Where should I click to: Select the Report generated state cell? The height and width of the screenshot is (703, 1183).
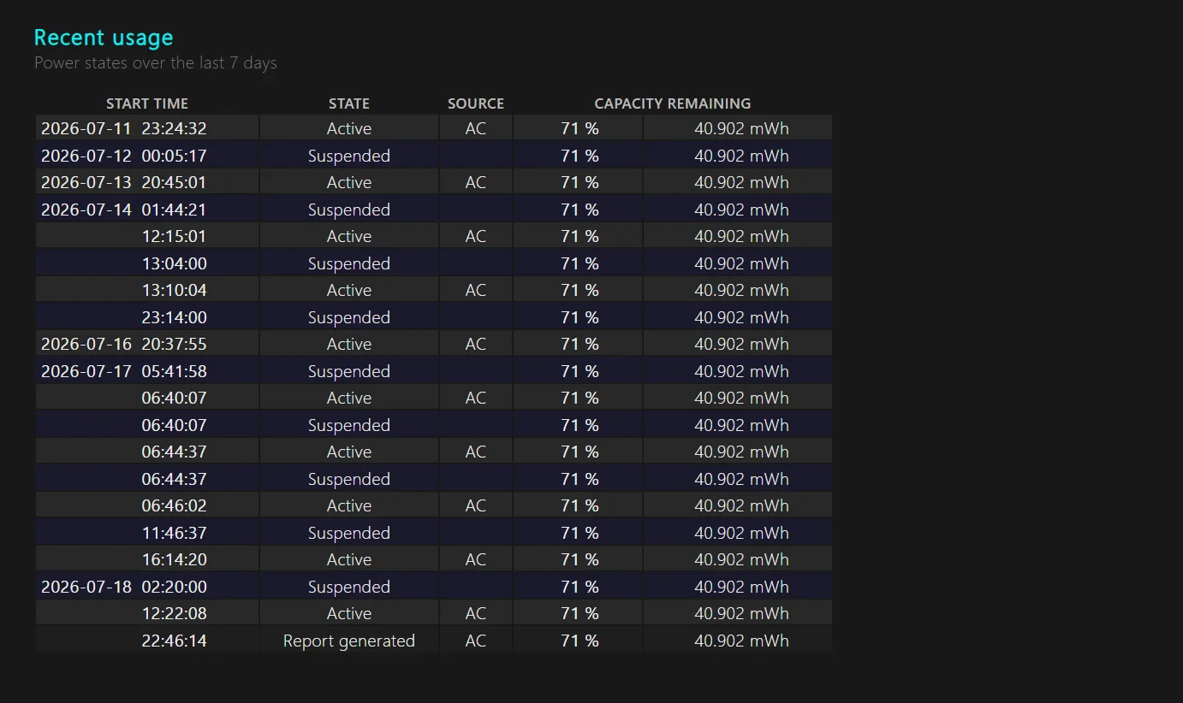(x=349, y=641)
